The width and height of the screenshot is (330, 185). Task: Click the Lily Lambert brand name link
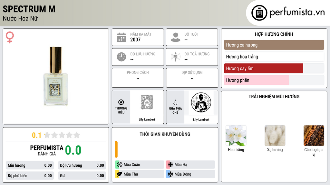click(147, 119)
